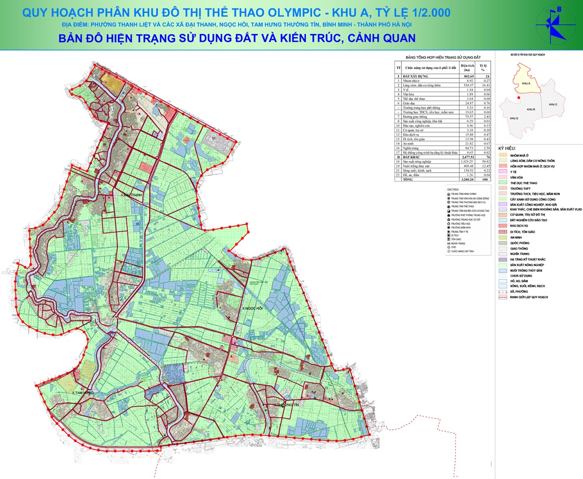Click the Di tích legend symbol
Viewport: 583px width, 479px height.
tap(448, 236)
